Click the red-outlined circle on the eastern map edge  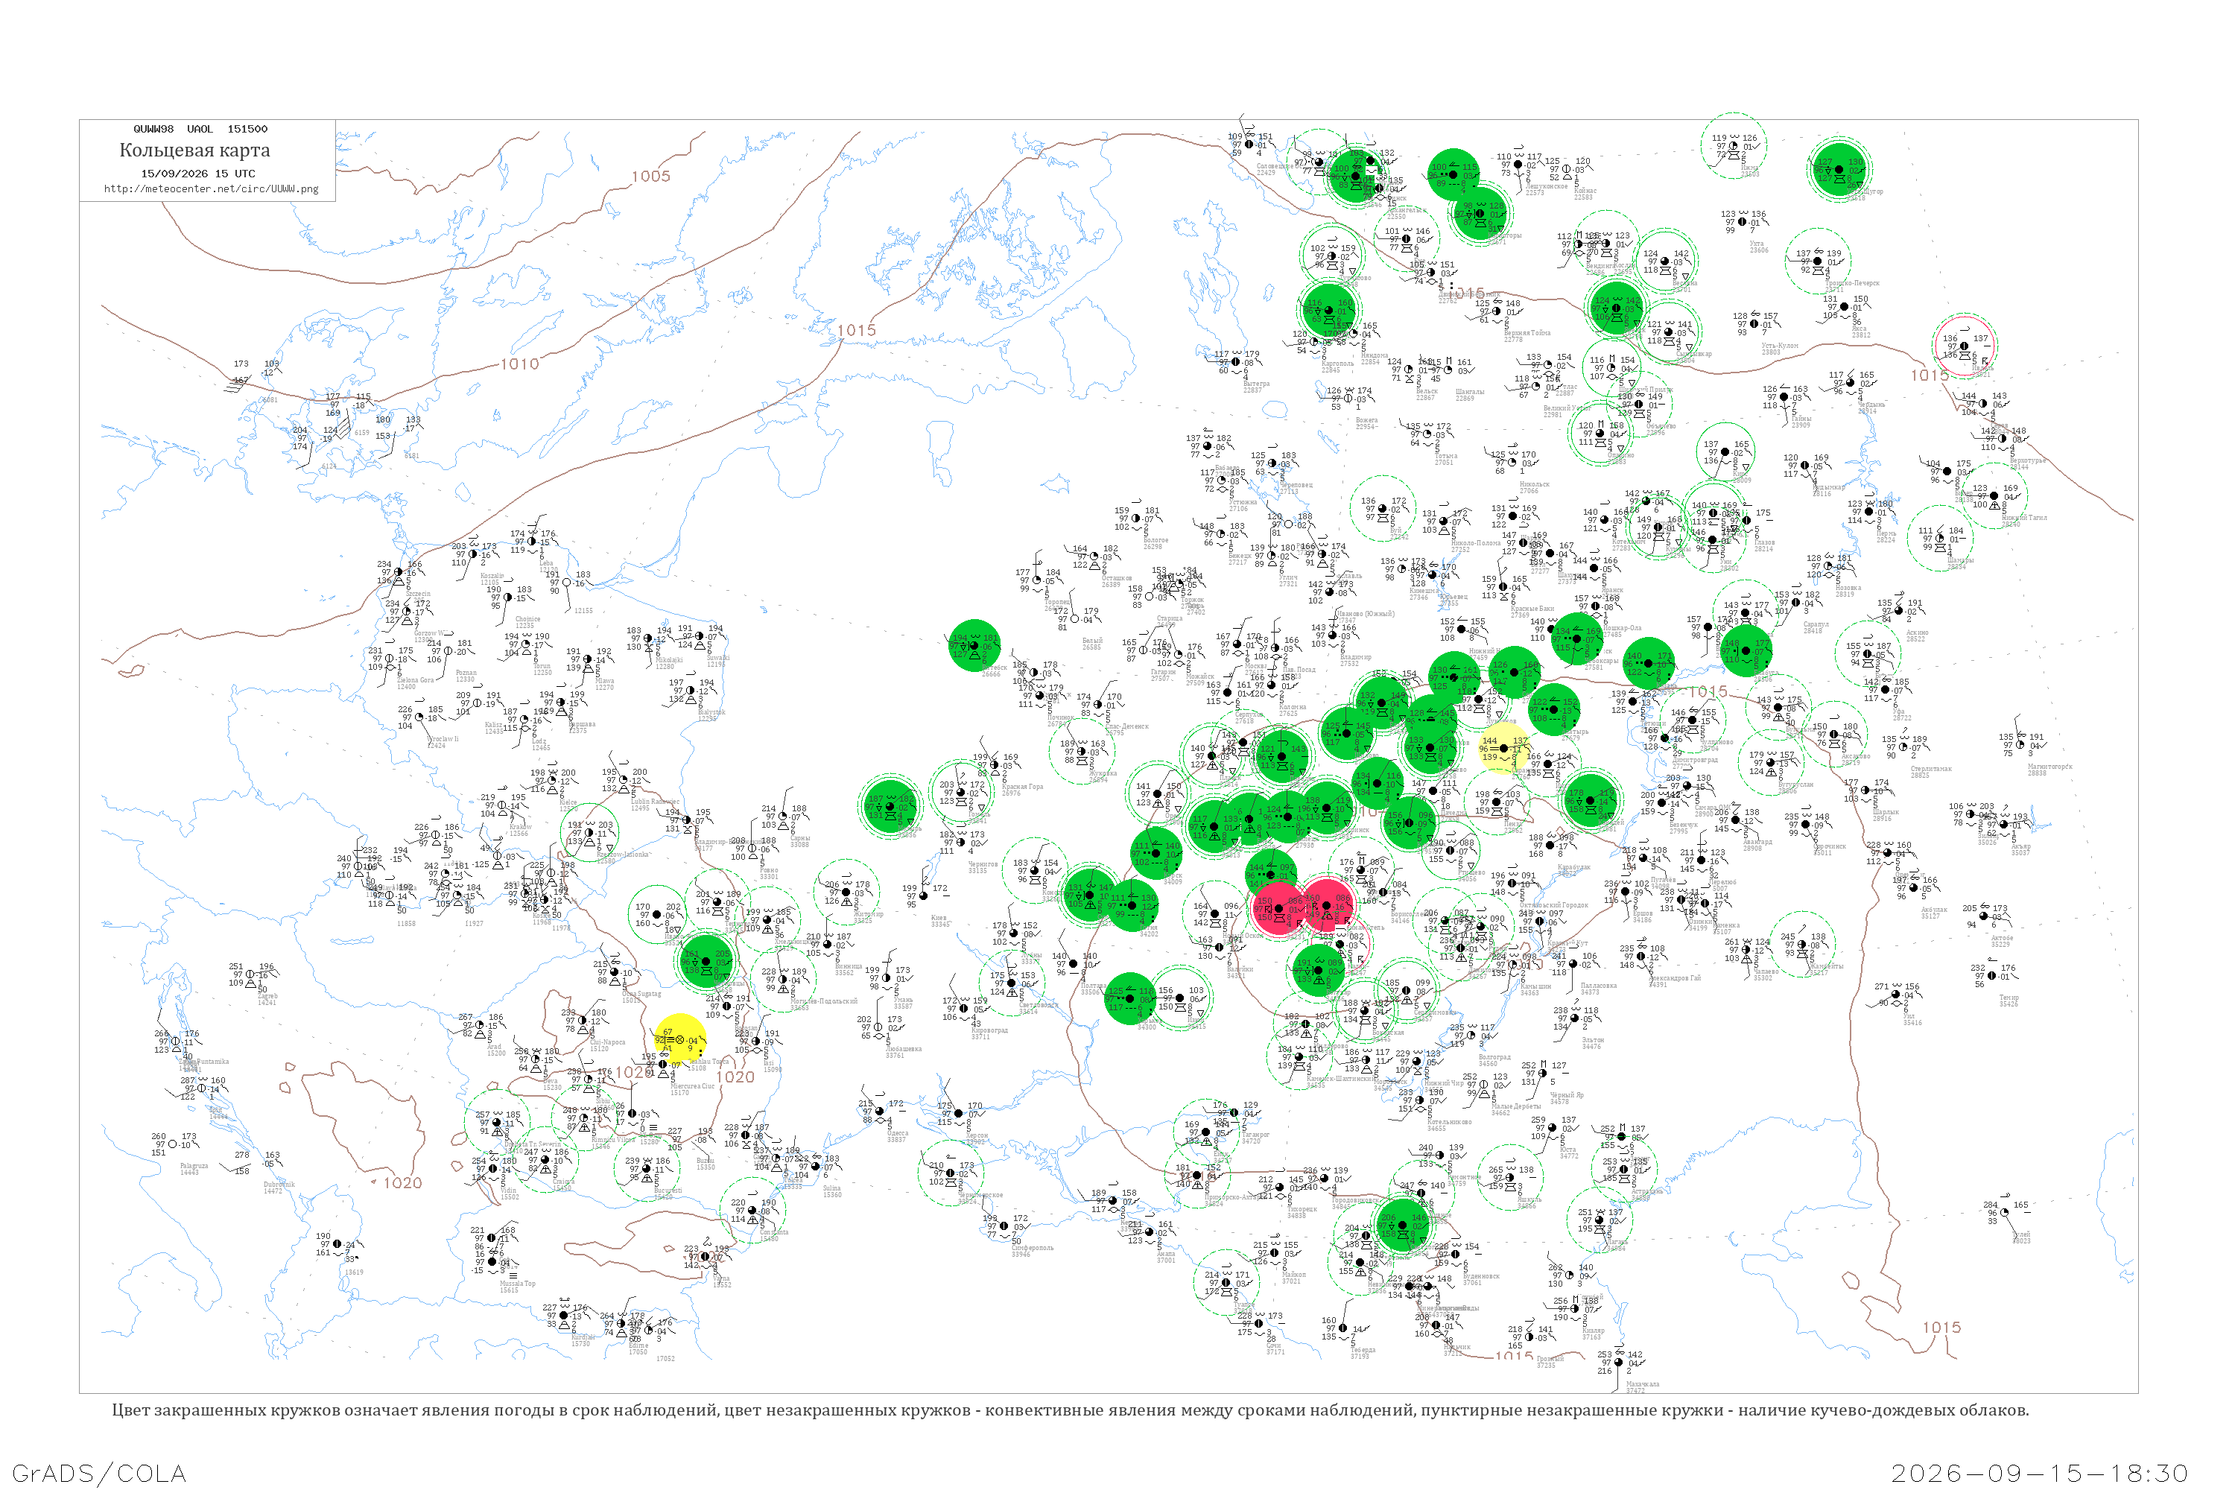pyautogui.click(x=1964, y=345)
